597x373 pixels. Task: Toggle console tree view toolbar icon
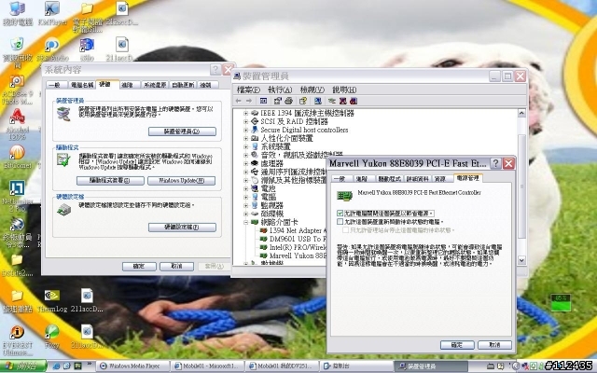point(263,101)
